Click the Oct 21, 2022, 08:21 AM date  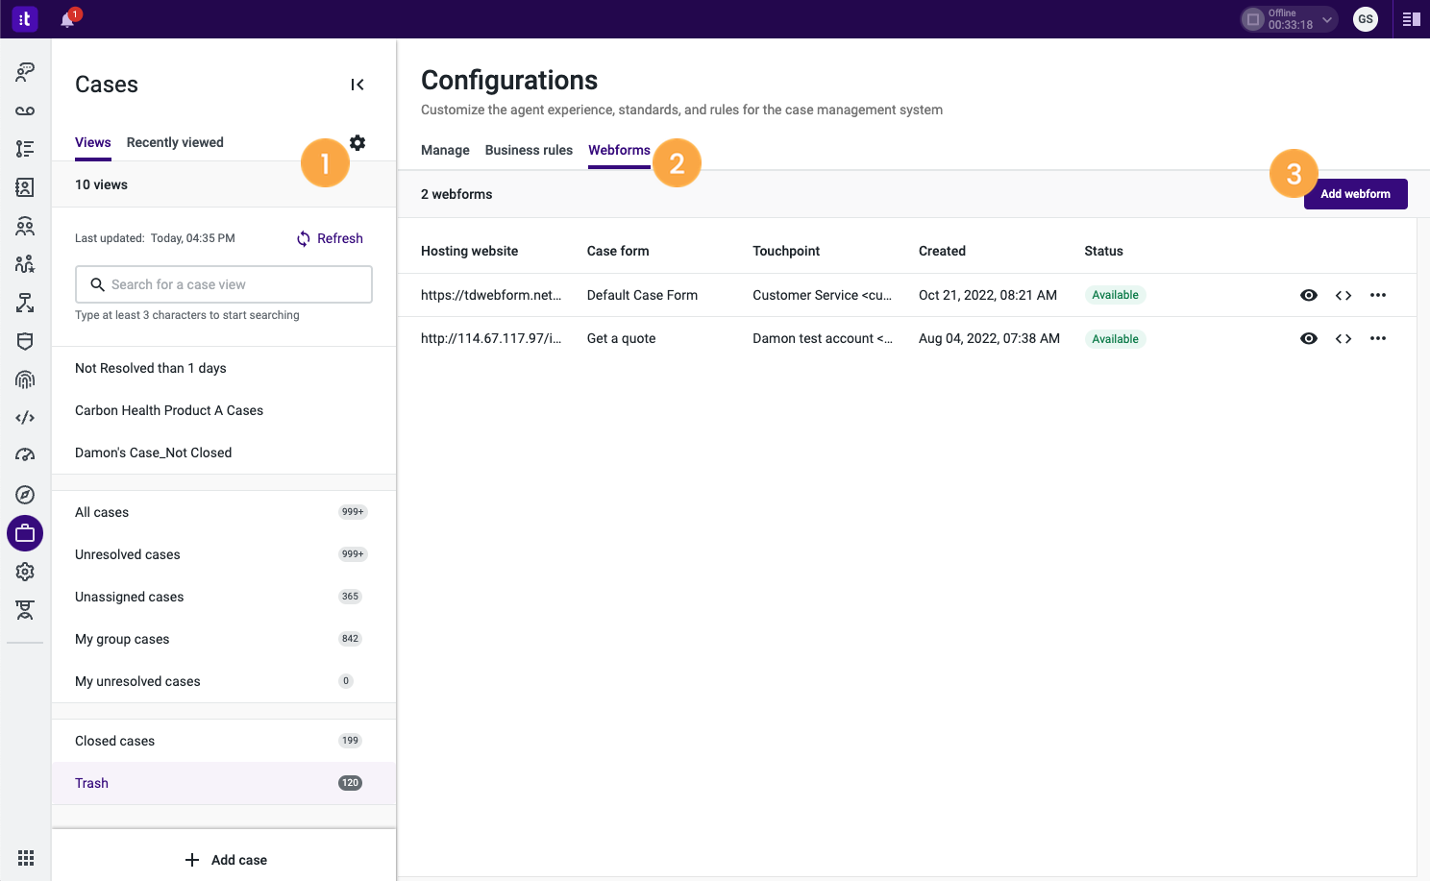(x=988, y=295)
